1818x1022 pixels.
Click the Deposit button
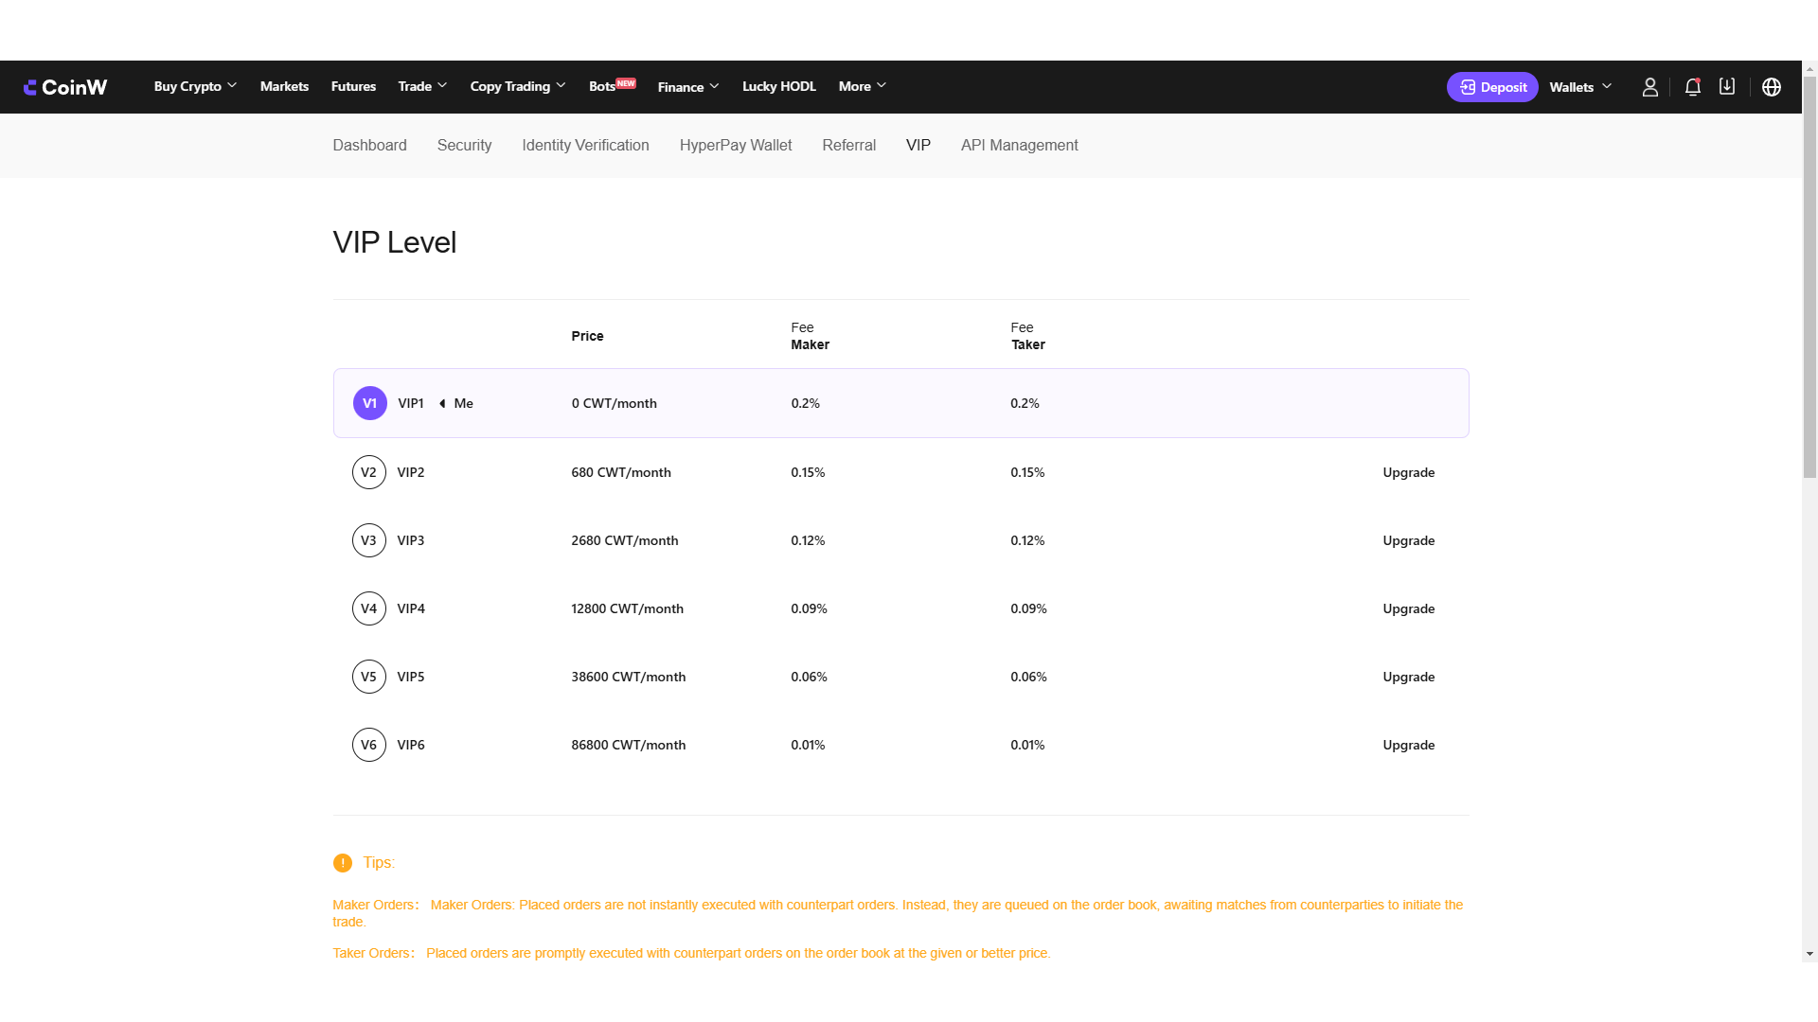point(1492,87)
